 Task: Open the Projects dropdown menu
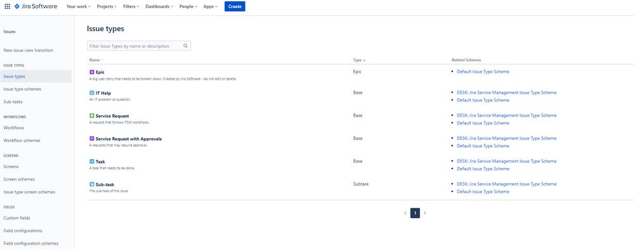[x=107, y=6]
